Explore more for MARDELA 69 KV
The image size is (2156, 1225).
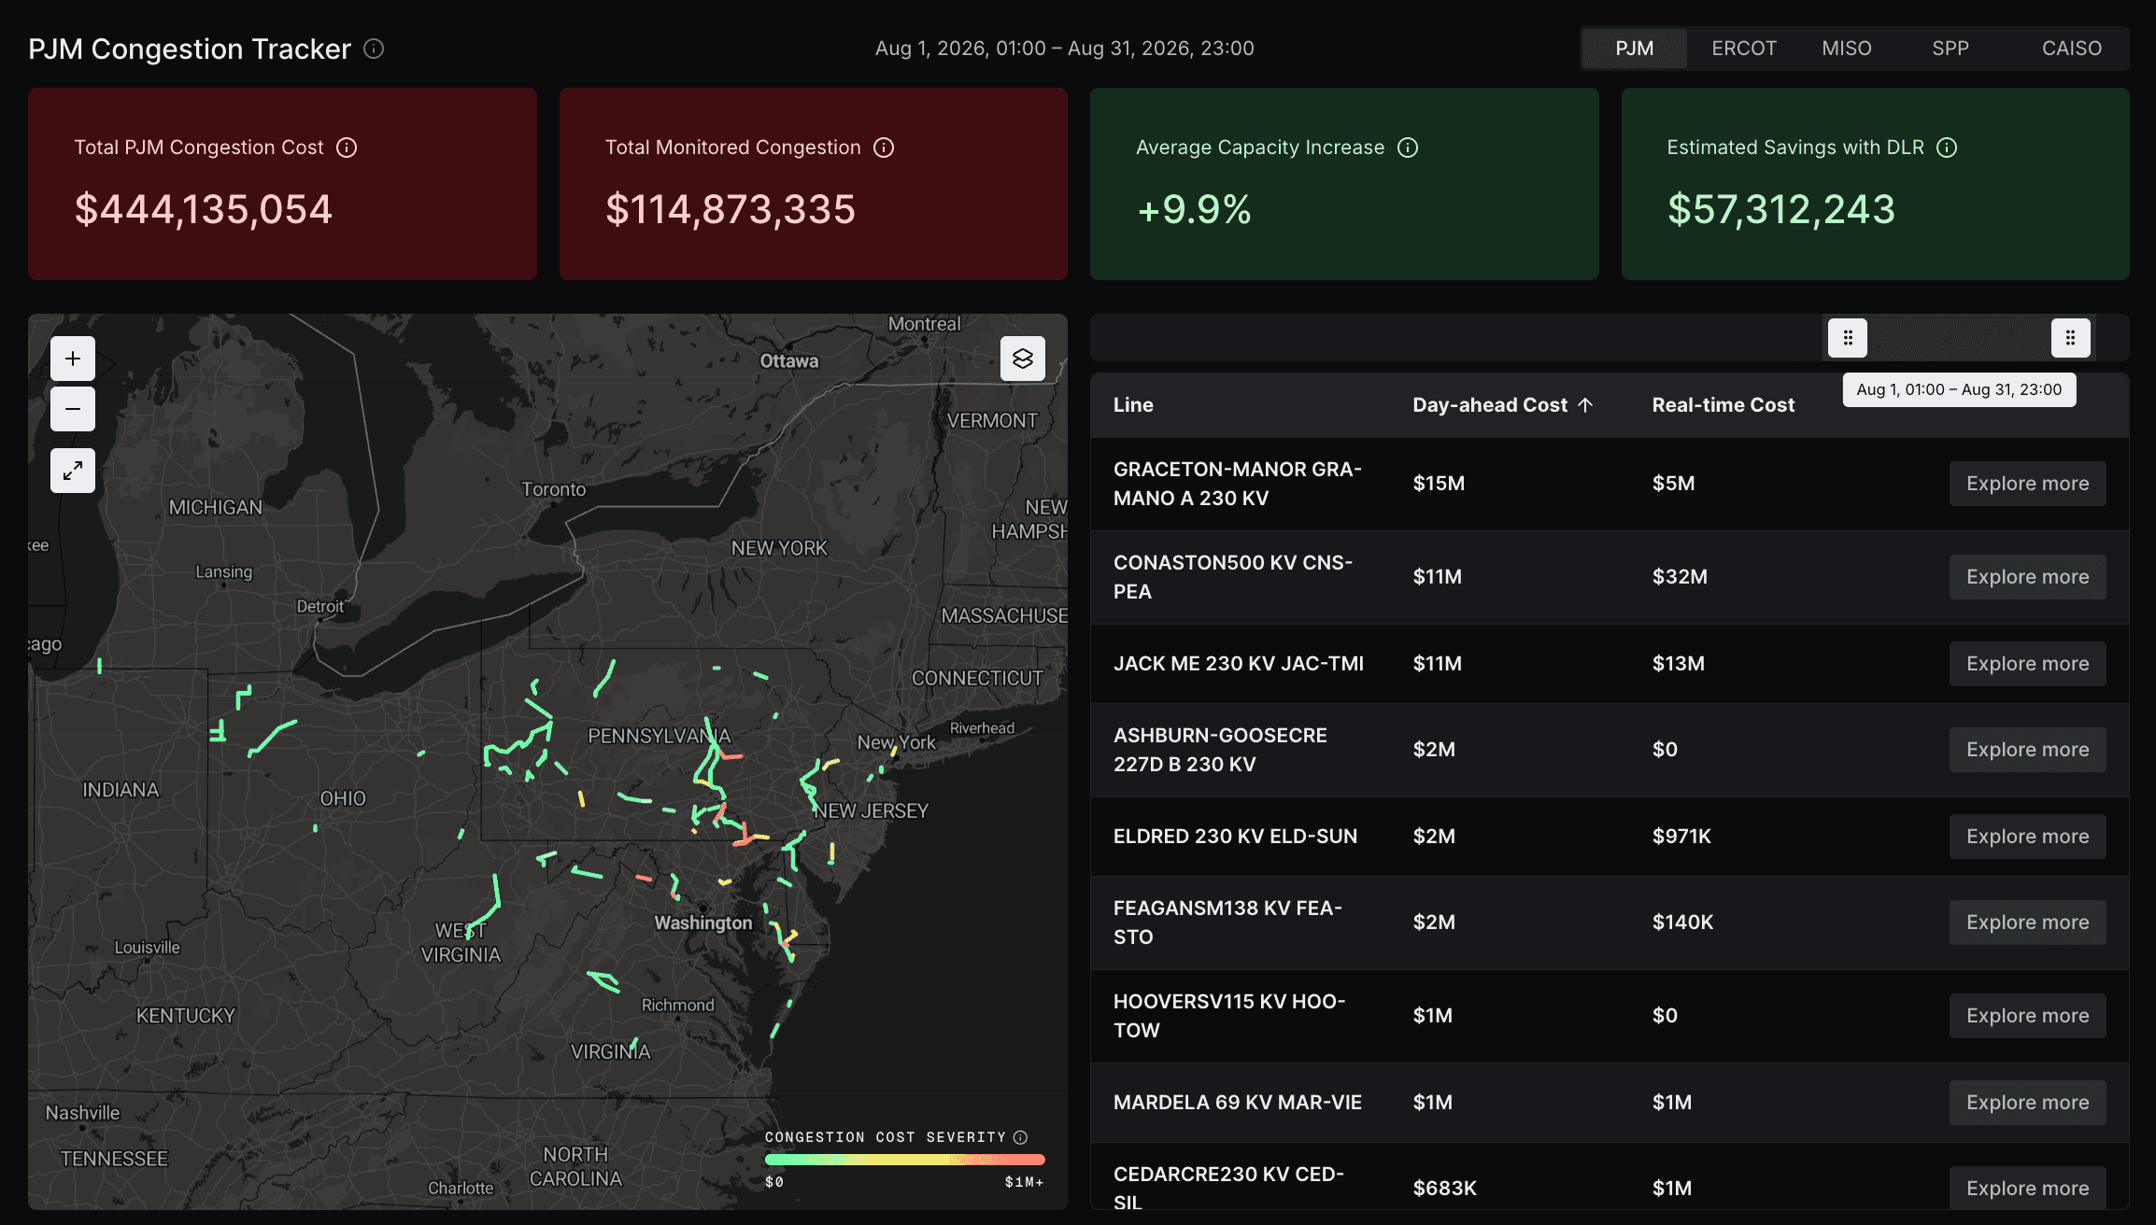coord(2027,1103)
